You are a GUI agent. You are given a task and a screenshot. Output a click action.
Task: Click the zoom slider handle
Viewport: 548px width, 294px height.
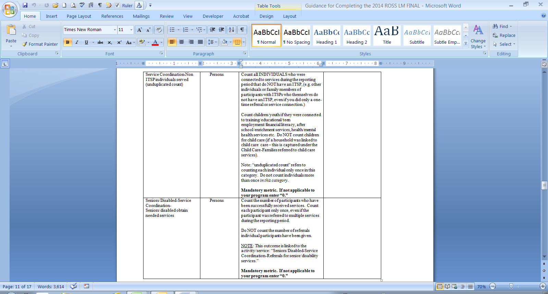pyautogui.click(x=511, y=286)
